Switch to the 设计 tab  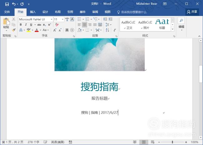[x=45, y=12]
